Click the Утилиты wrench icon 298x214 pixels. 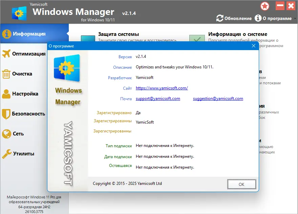(x=7, y=154)
